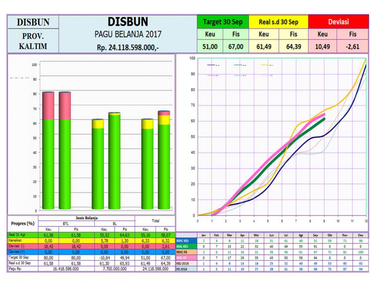Select the '55,52' cell in Real 31 Agt row

pyautogui.click(x=104, y=235)
